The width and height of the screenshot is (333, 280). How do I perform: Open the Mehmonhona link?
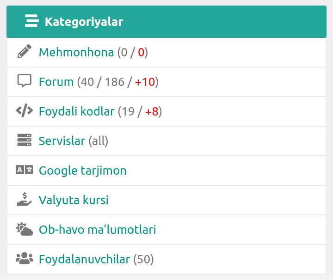point(76,52)
